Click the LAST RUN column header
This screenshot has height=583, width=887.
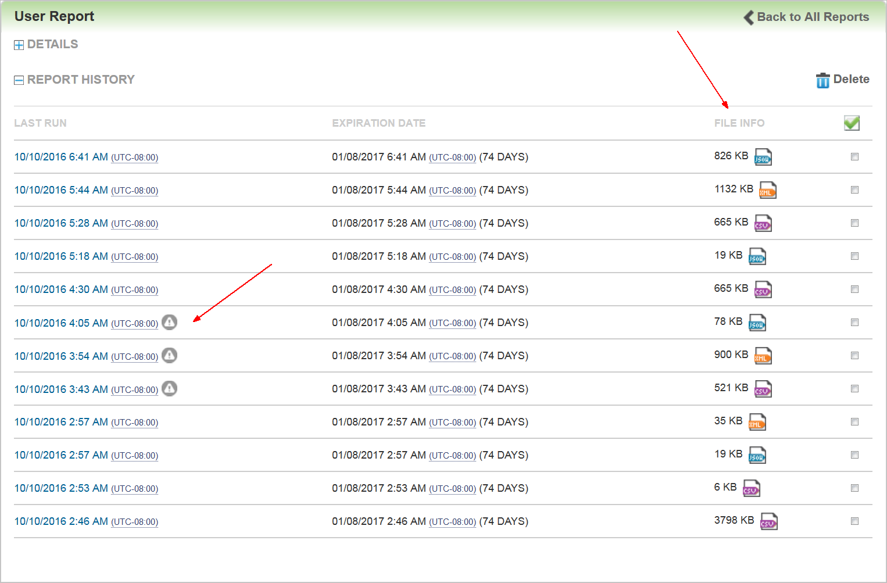tap(41, 123)
